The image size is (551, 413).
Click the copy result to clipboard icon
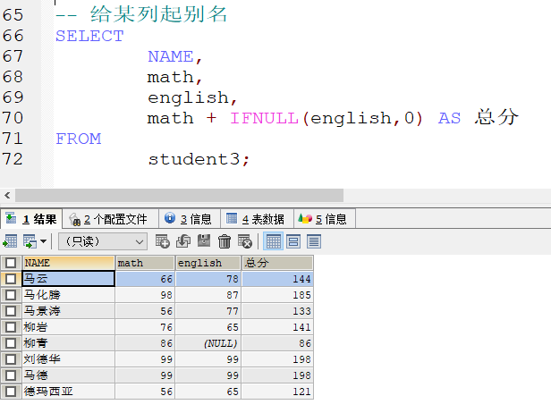pos(30,241)
